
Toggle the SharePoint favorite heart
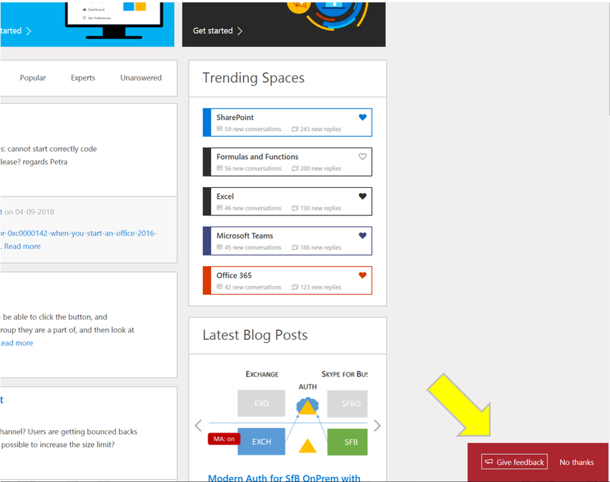362,117
